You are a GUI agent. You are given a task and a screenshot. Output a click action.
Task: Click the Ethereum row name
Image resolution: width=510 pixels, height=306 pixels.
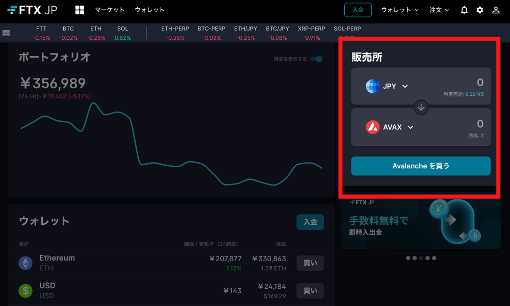coord(57,258)
